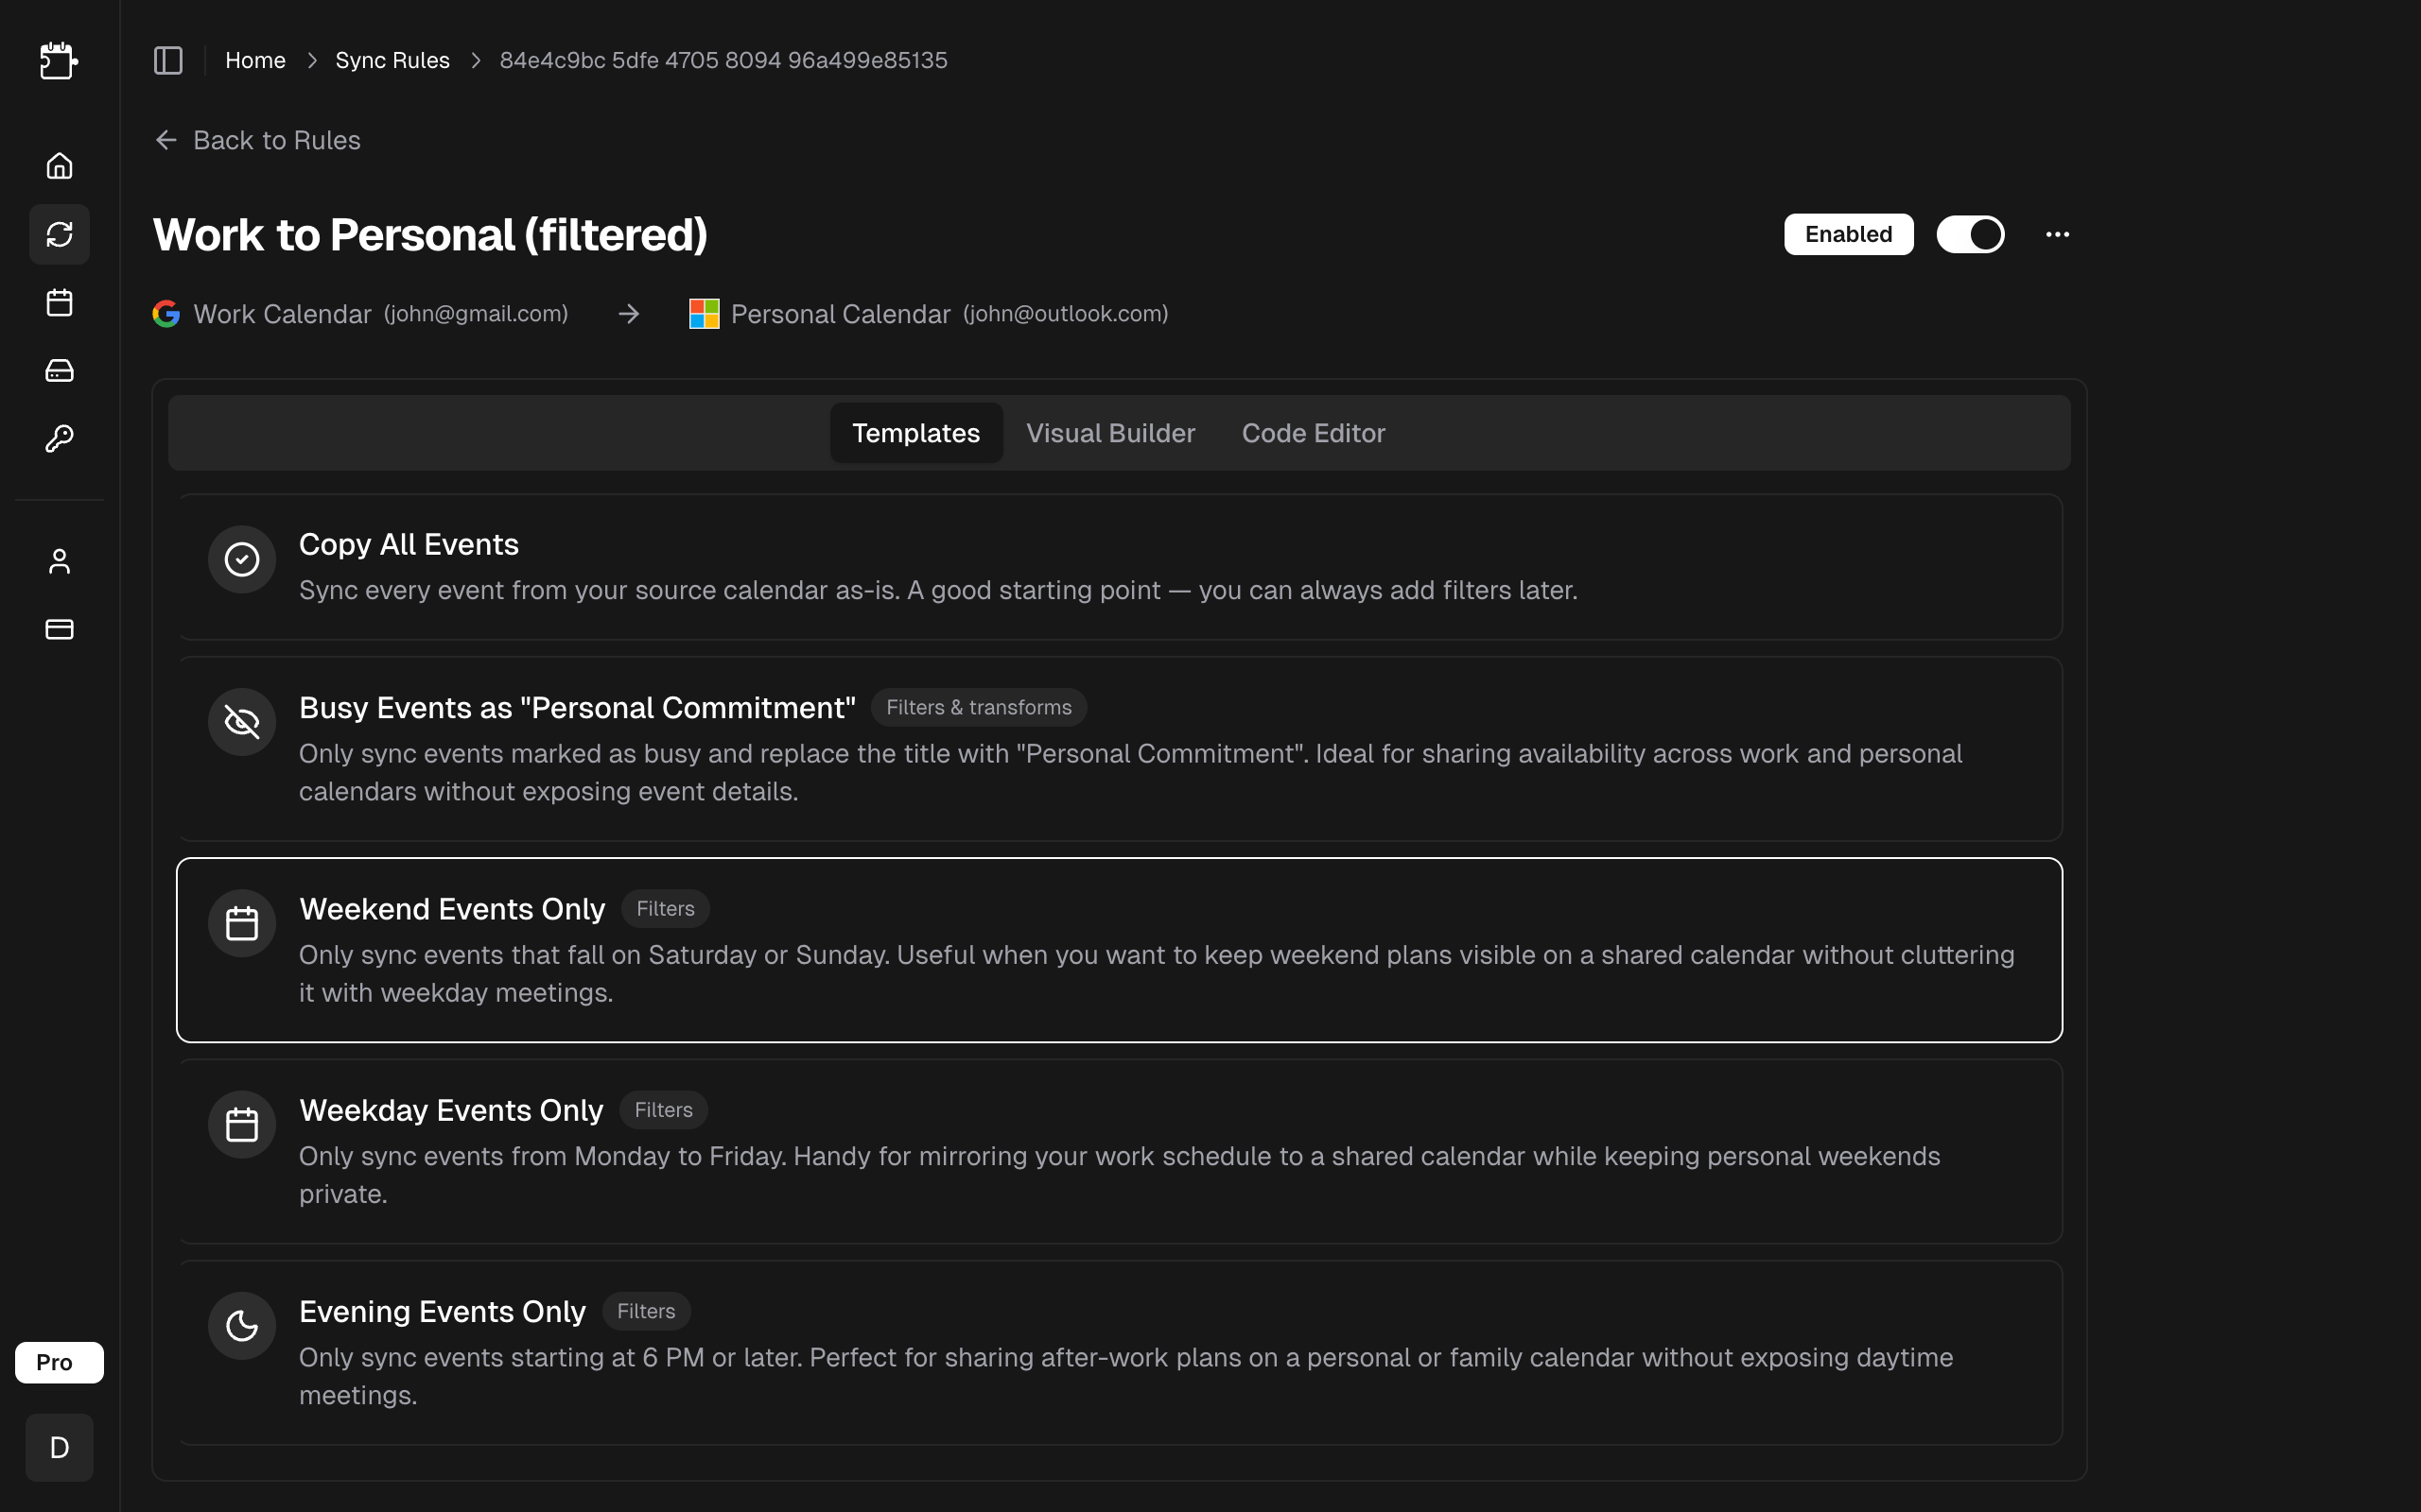Switch to the Visual Builder tab
The image size is (2421, 1512).
(1110, 432)
